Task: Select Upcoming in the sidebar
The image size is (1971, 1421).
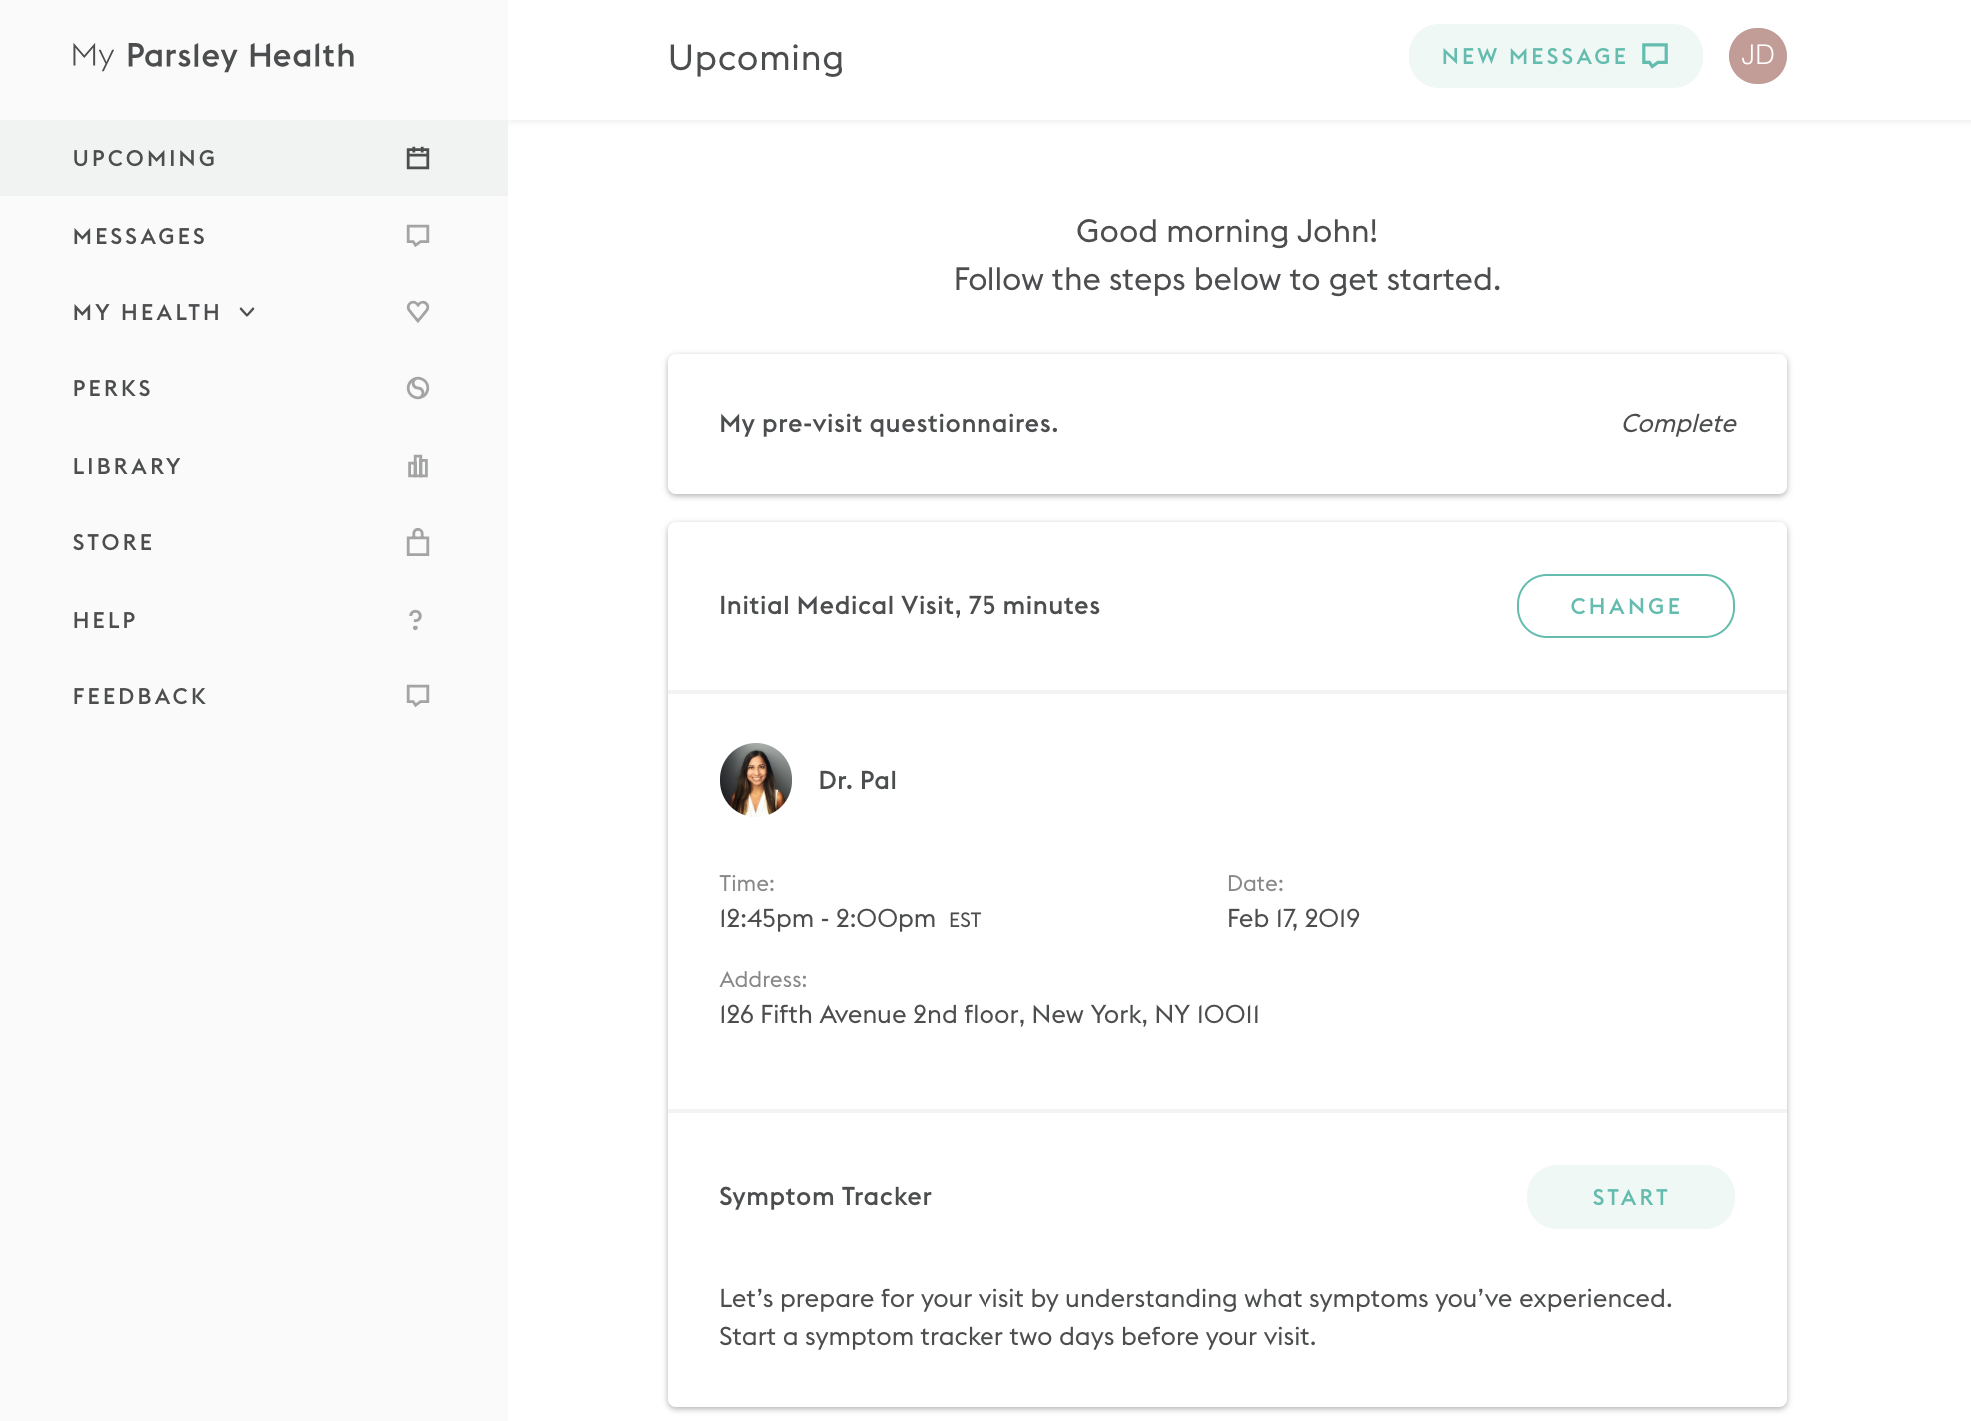Action: [145, 158]
